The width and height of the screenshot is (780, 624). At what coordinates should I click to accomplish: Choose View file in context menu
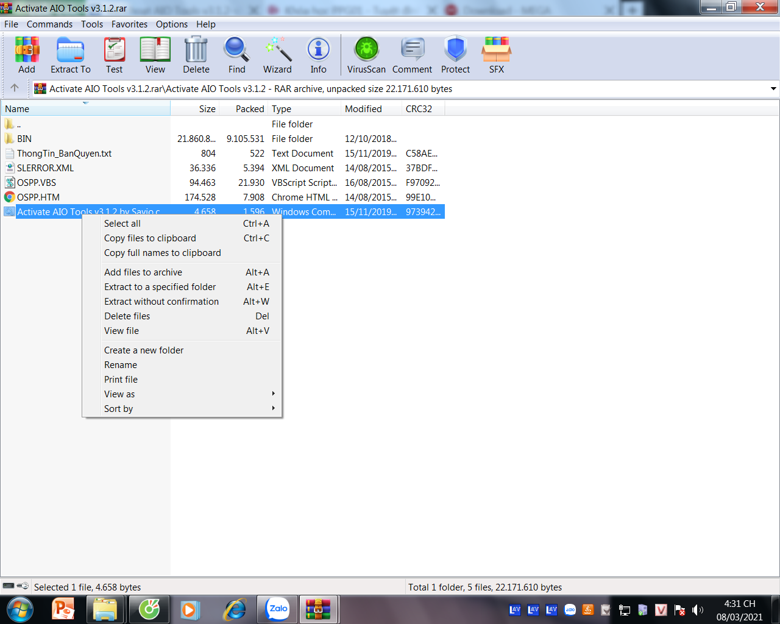pos(182,331)
